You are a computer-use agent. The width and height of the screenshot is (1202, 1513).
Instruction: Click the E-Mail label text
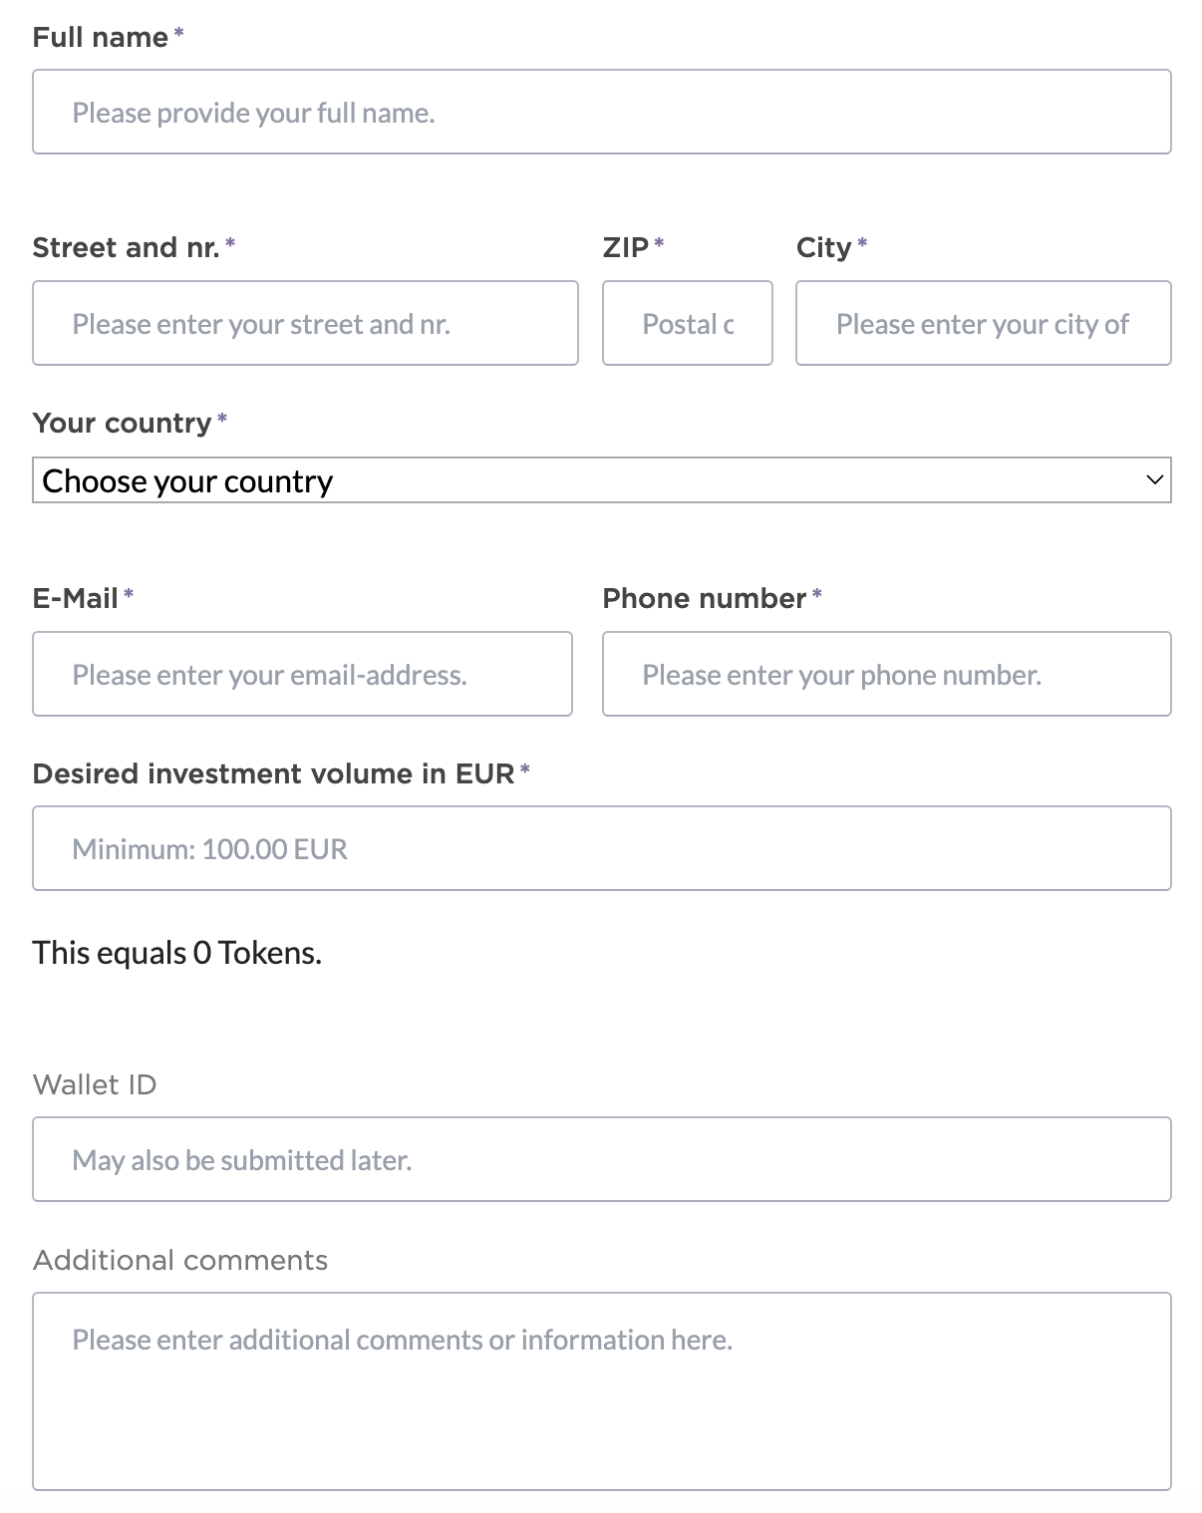[x=76, y=599]
